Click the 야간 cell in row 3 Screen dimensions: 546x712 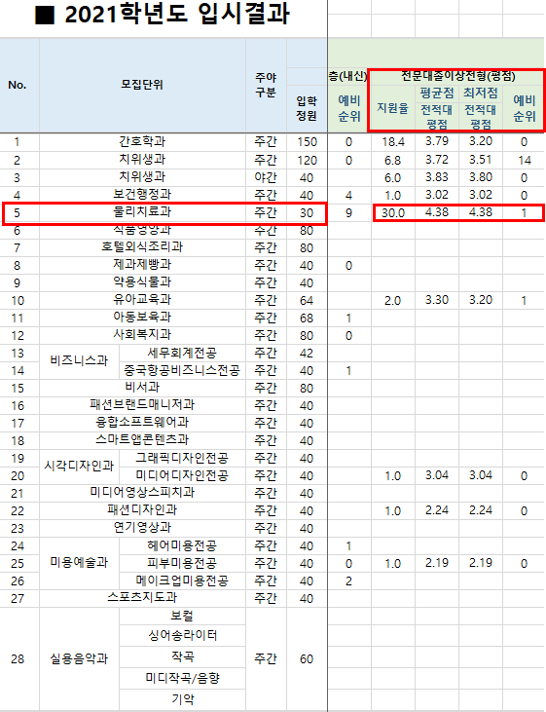266,177
